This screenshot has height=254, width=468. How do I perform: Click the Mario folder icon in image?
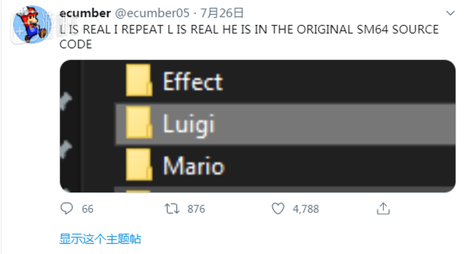pyautogui.click(x=139, y=166)
